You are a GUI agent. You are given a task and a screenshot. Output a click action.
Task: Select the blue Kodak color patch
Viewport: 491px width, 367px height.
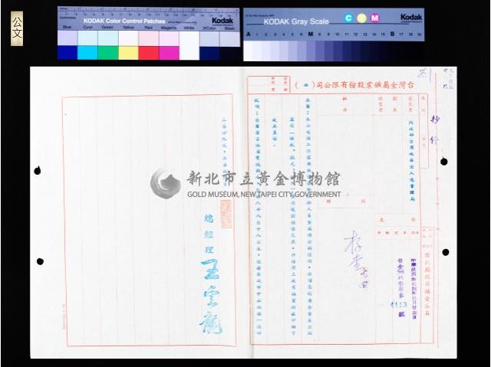[x=68, y=53]
